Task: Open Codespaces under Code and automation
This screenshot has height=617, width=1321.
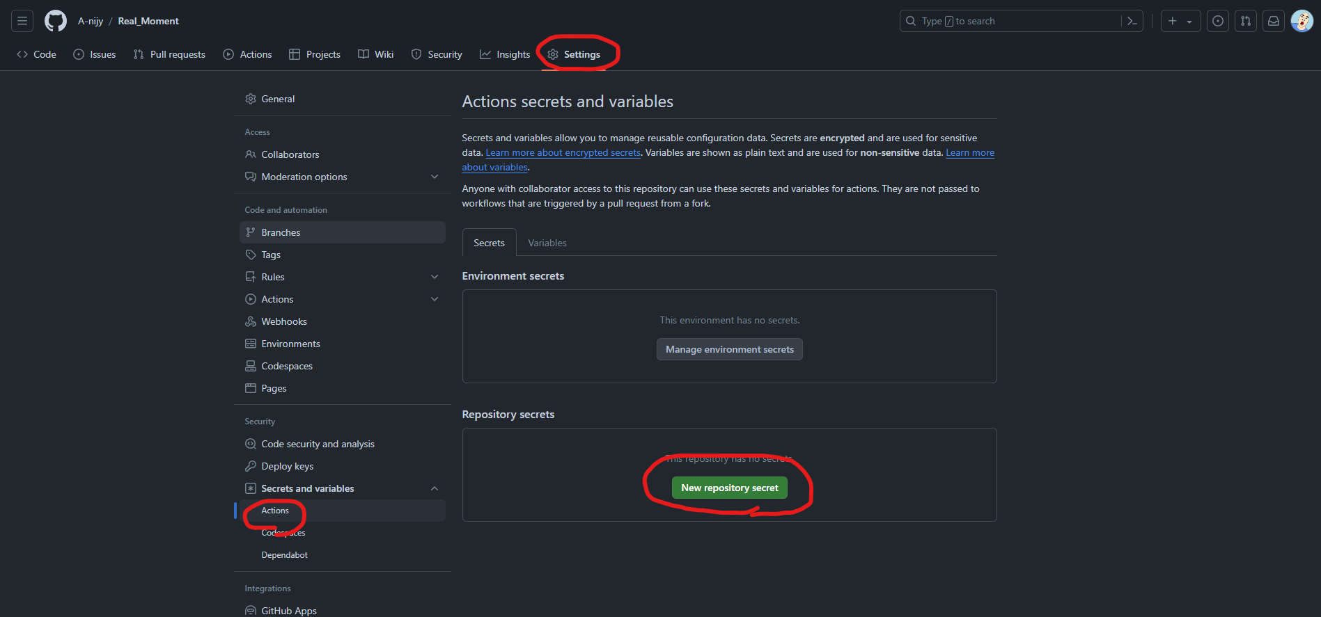Action: (x=343, y=366)
